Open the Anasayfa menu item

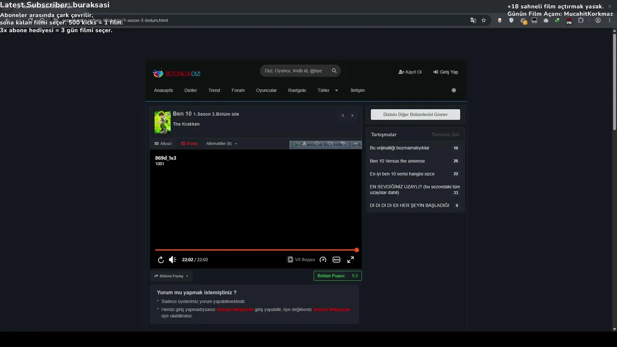coord(163,90)
